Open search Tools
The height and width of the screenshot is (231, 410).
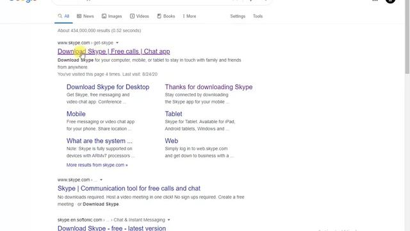click(258, 16)
